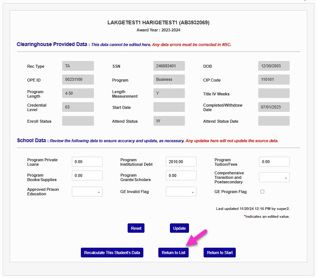Screen dimensions: 317x278
Task: Select the Length Measurement field Y
Action: (169, 93)
